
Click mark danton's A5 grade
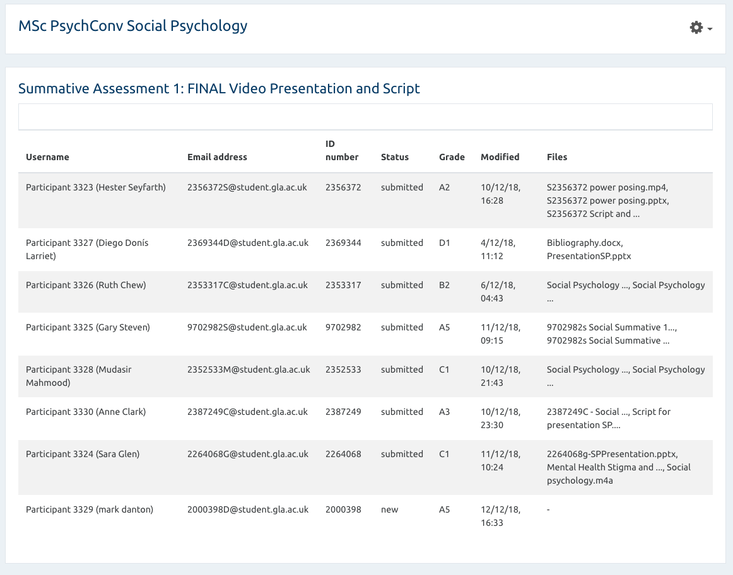click(x=444, y=509)
